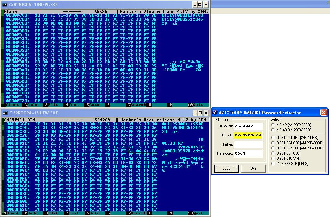This screenshot has width=330, height=218.
Task: Close the top HIEW Flash window
Action: click(x=206, y=5)
